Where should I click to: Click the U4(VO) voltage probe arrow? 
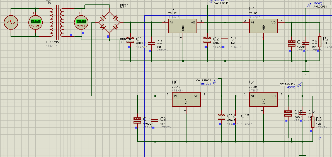tap(299, 85)
